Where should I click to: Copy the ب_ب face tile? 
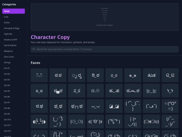tap(95, 106)
